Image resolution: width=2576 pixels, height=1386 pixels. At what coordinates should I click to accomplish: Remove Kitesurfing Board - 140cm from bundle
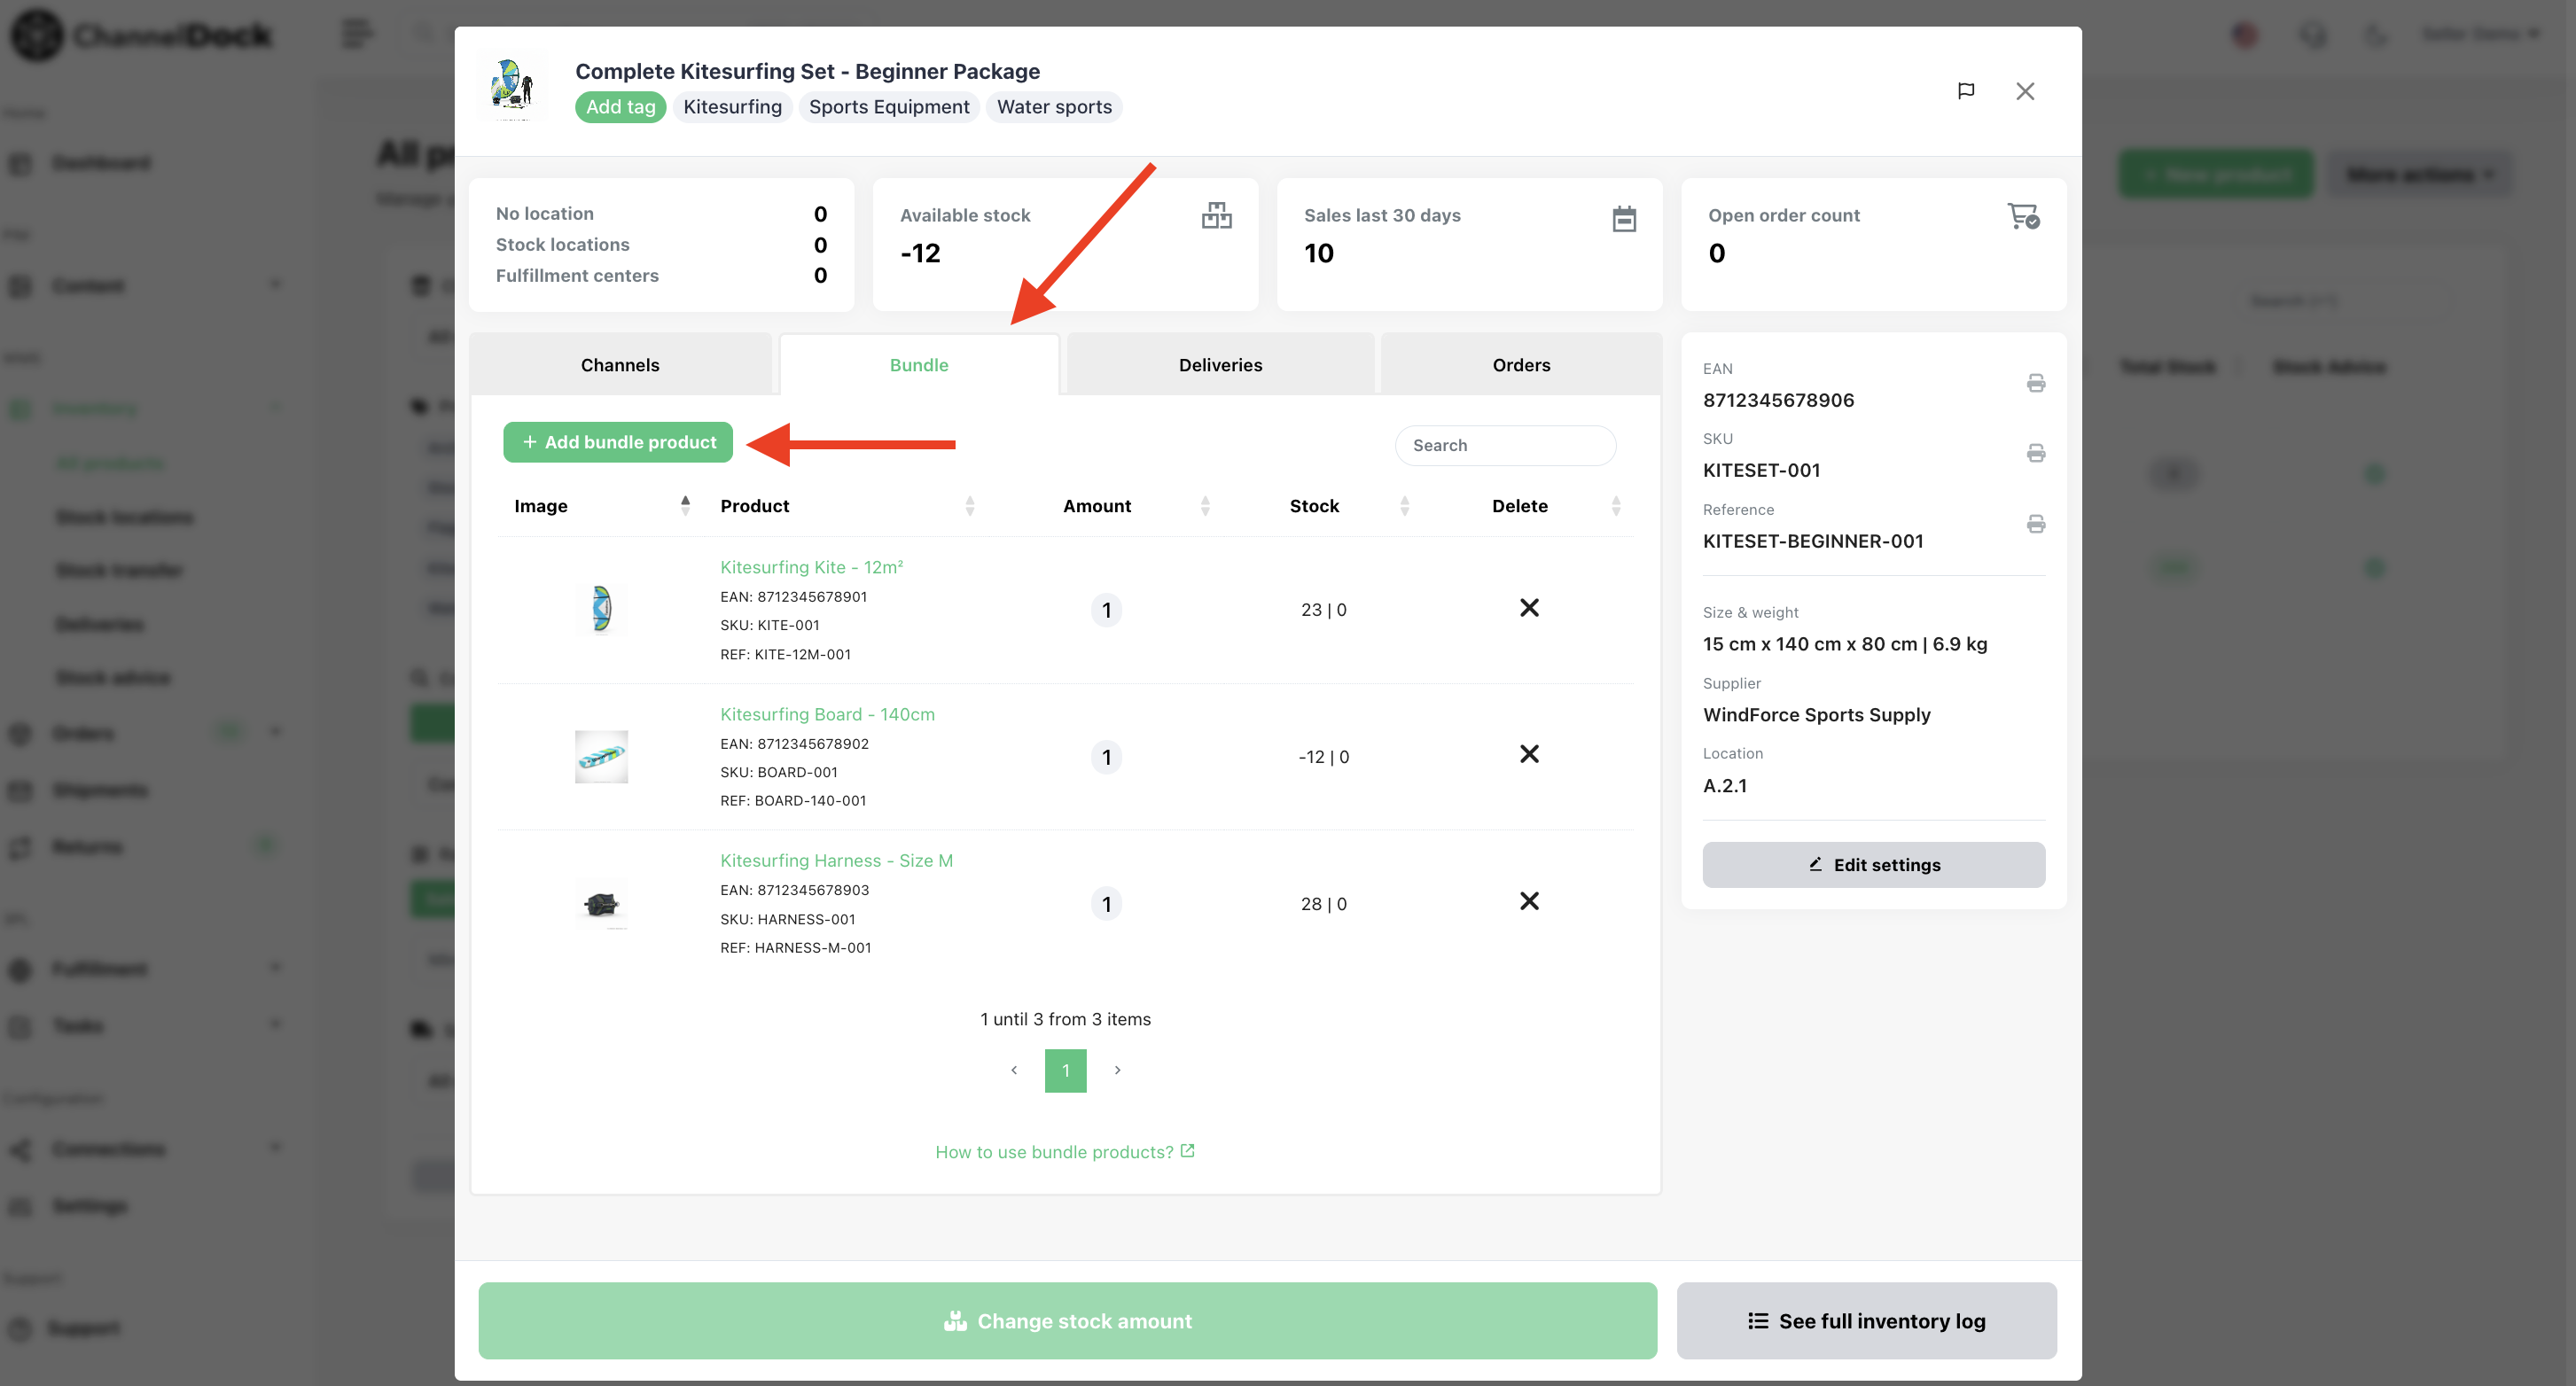[x=1528, y=754]
